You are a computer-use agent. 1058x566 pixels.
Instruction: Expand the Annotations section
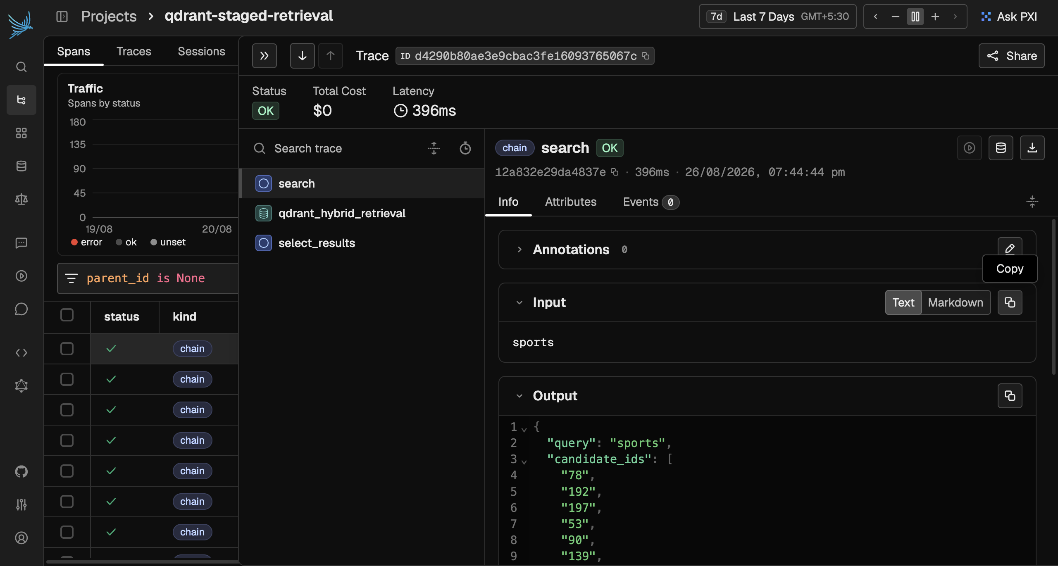(519, 250)
